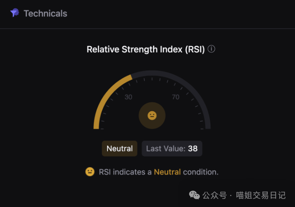Click the orange Neutral word in description

(167, 172)
